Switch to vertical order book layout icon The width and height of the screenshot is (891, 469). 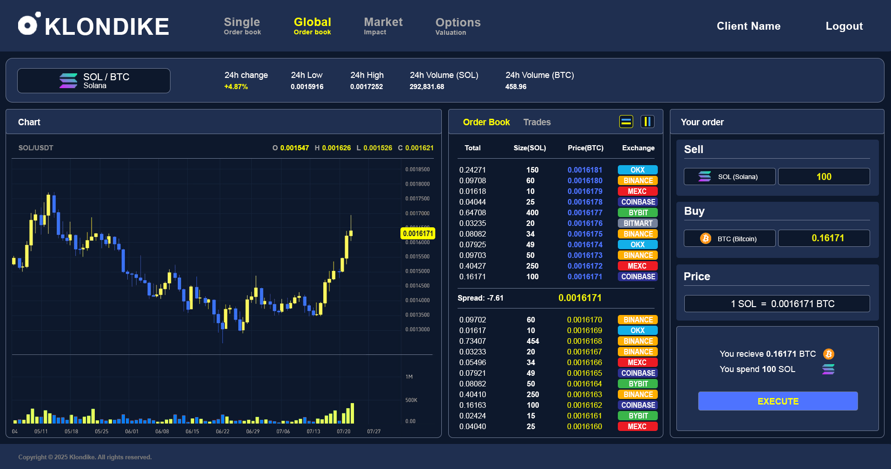(x=647, y=122)
